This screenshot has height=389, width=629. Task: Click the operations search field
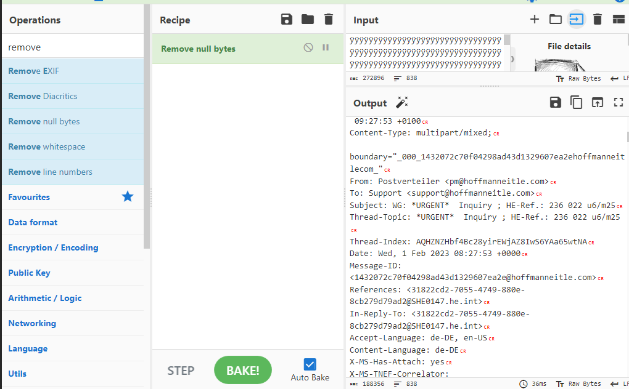[74, 47]
